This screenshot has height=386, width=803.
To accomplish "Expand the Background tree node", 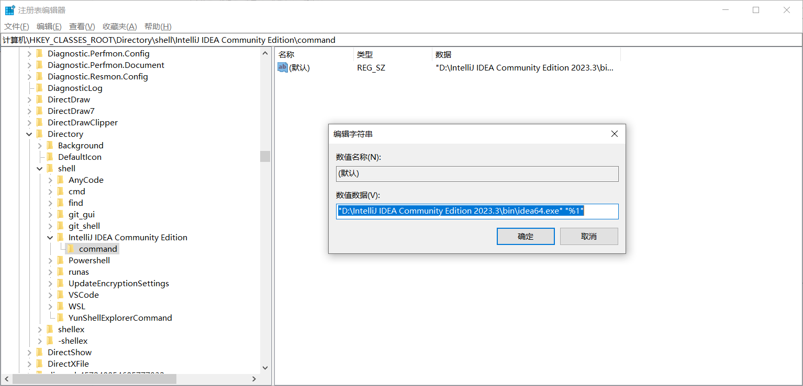I will tap(40, 146).
